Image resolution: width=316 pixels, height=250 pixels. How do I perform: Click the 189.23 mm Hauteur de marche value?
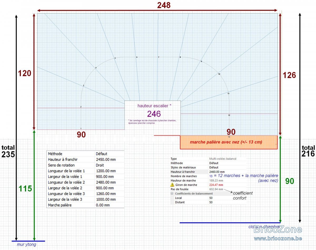tap(216, 180)
